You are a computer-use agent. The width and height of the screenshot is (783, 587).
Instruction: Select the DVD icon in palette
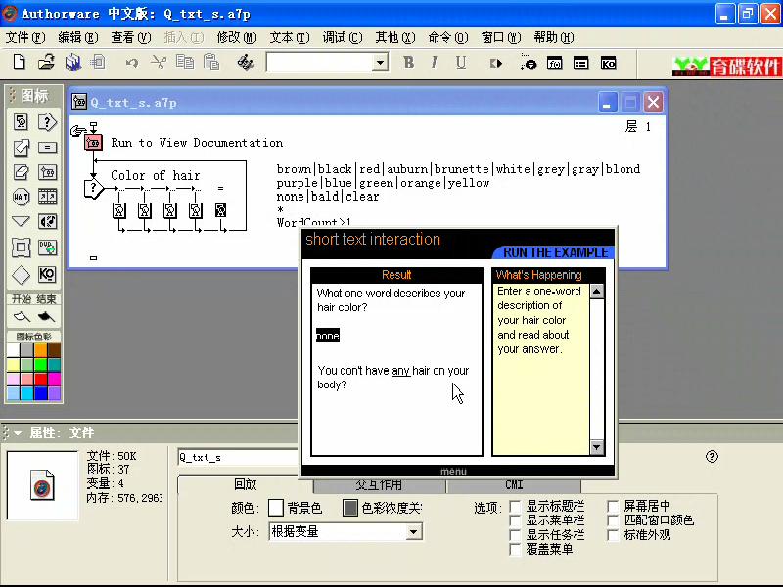point(47,248)
